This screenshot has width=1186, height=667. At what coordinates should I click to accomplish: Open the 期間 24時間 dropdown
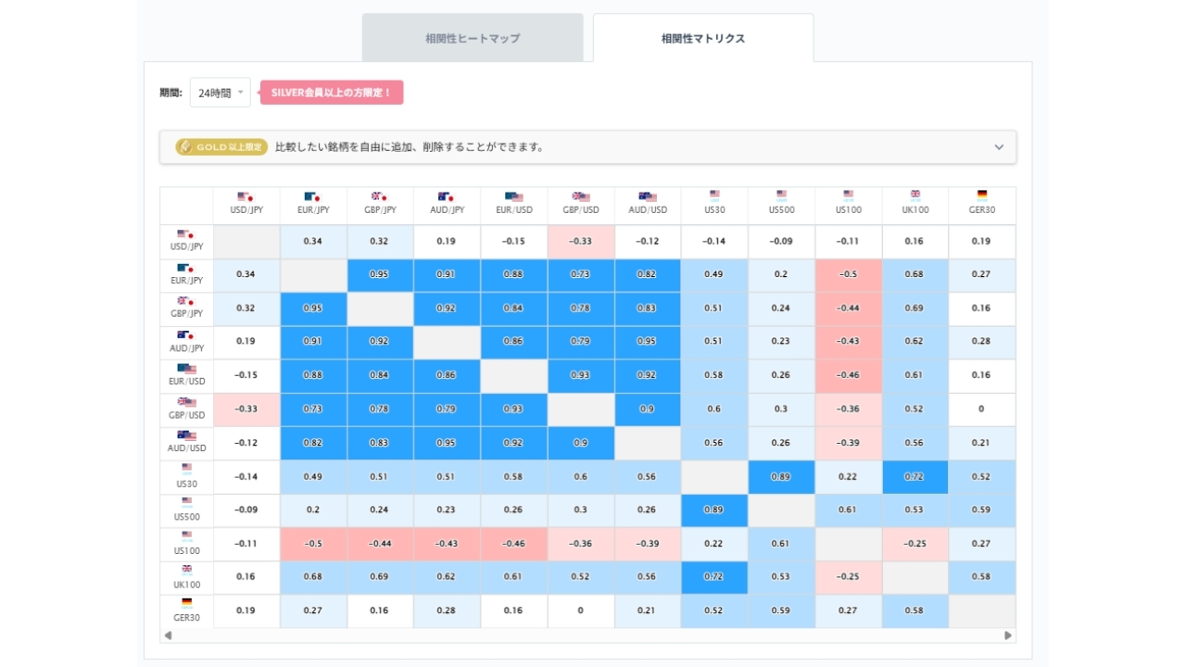pos(220,93)
